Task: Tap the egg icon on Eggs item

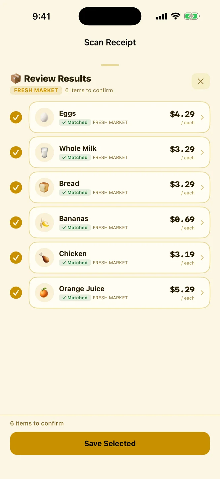Action: (x=44, y=117)
